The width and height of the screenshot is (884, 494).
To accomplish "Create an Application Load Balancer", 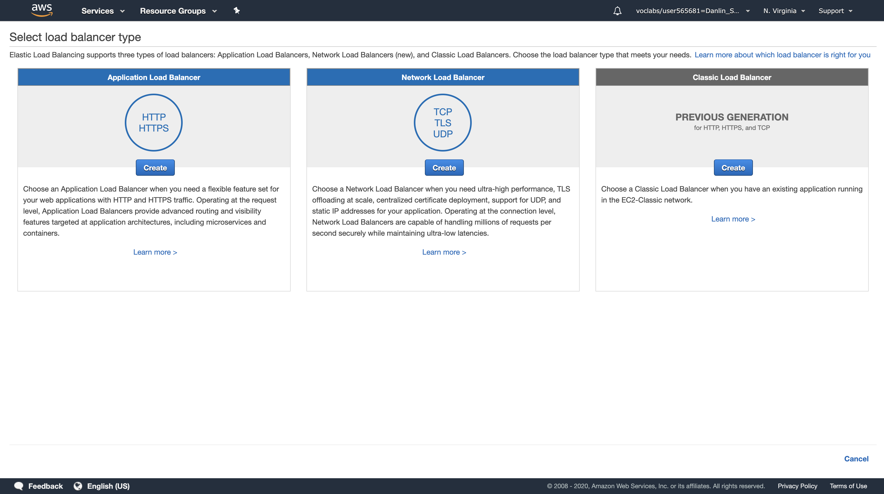I will 155,168.
